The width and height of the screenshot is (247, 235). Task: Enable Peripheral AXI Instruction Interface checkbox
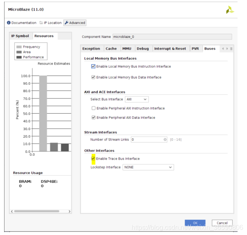coord(94,108)
